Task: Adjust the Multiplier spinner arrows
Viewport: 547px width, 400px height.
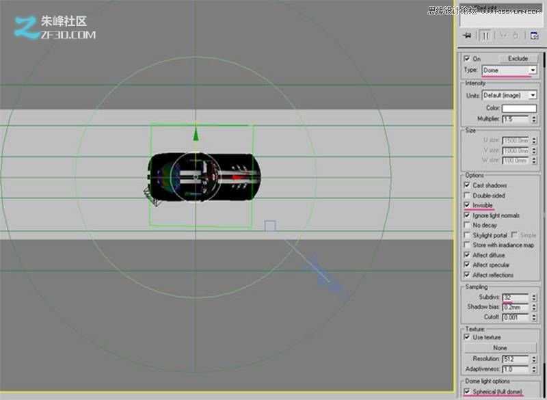Action: click(x=534, y=119)
